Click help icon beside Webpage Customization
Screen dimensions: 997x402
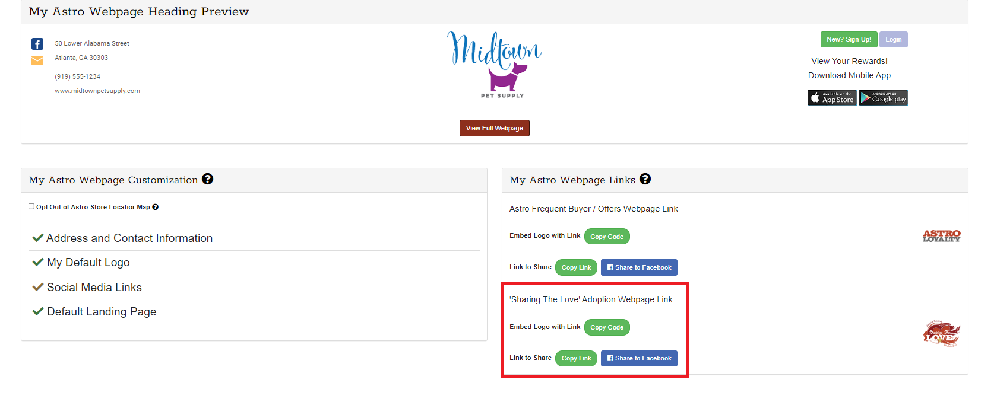click(x=207, y=179)
